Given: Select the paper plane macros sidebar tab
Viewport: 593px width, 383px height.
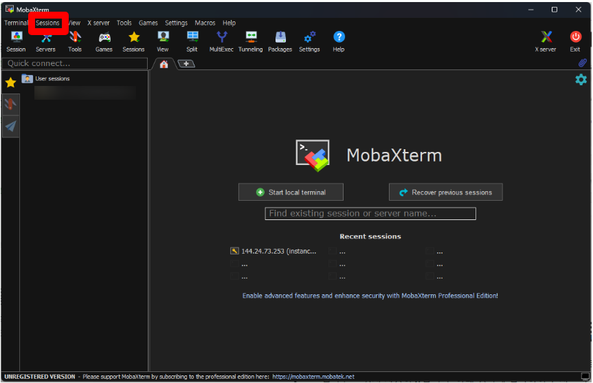Looking at the screenshot, I should (10, 127).
